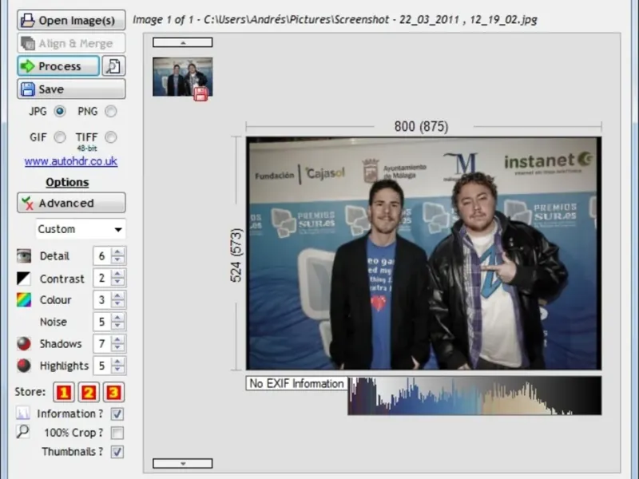639x479 pixels.
Task: Decrease the Detail value
Action: click(117, 260)
